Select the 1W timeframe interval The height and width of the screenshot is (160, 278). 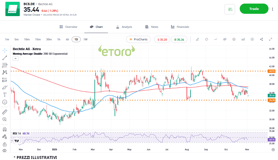(85, 39)
